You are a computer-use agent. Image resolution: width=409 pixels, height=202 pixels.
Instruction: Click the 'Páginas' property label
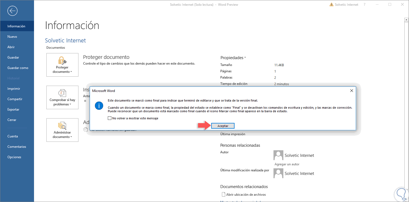tap(226, 71)
